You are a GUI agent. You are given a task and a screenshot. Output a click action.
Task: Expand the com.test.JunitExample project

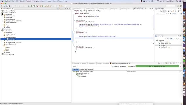tap(1, 11)
